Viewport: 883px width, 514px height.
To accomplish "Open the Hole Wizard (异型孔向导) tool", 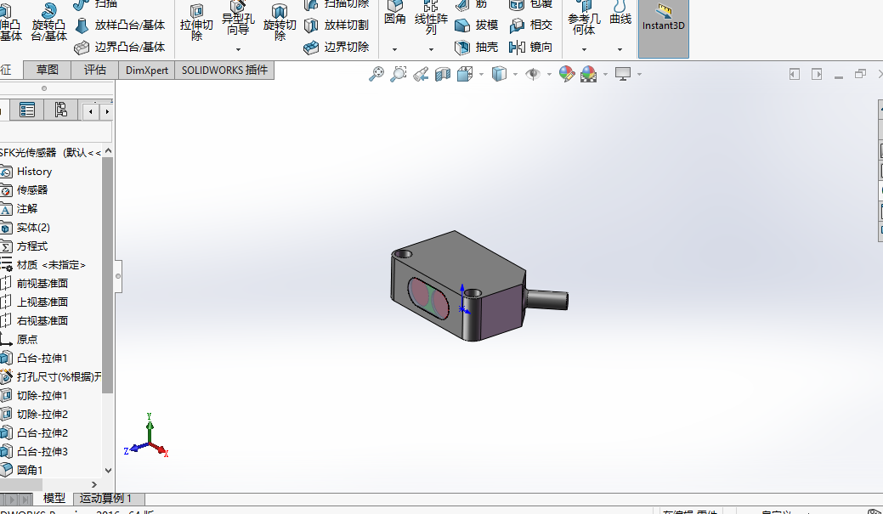I will tap(238, 20).
